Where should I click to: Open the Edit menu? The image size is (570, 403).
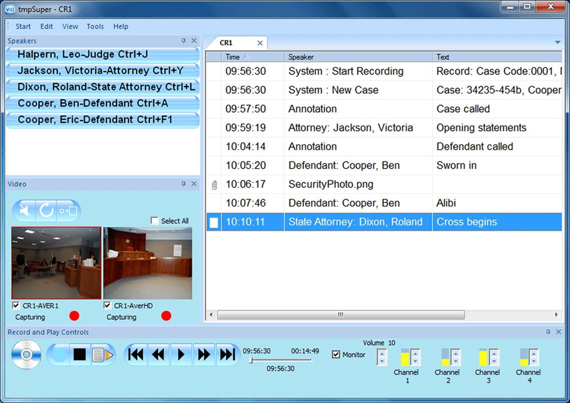tap(47, 26)
